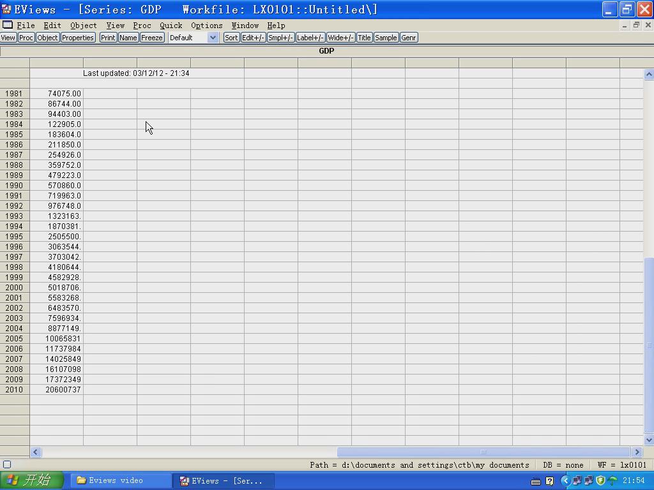This screenshot has width=654, height=490.
Task: Select EViews taskbar window button
Action: [x=223, y=480]
